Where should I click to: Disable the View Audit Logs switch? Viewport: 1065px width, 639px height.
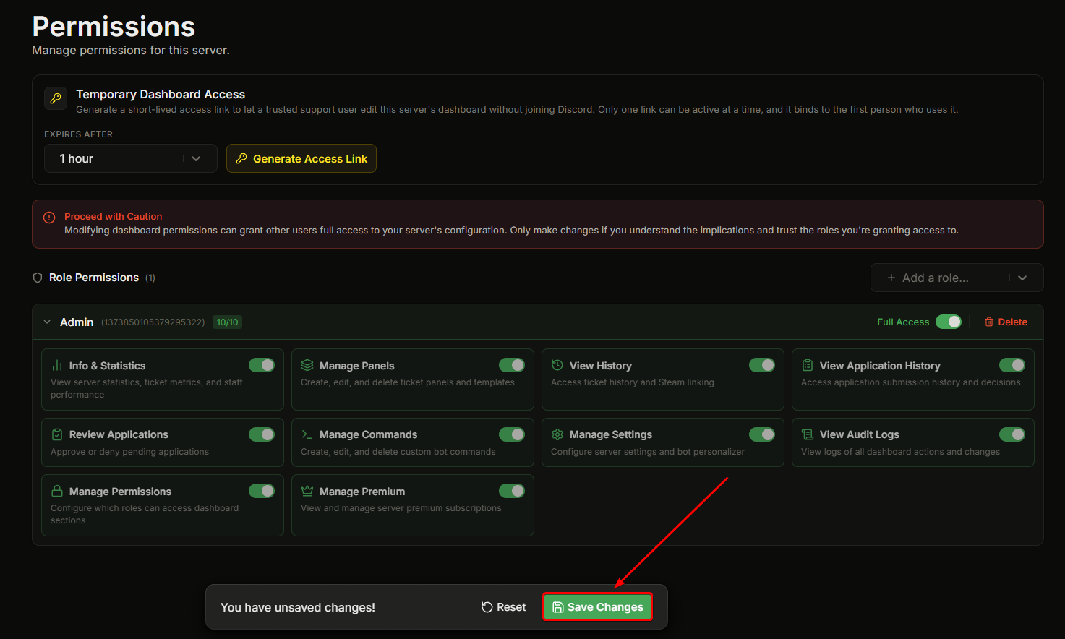pyautogui.click(x=1012, y=434)
